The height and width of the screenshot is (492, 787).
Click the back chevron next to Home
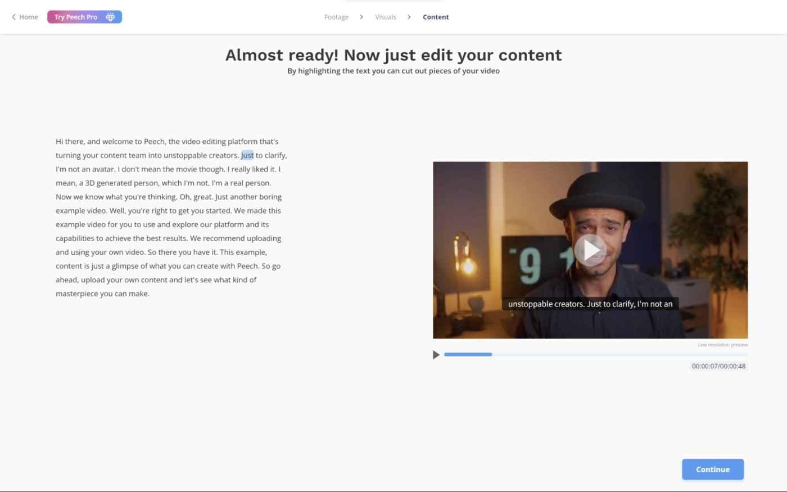pos(13,17)
